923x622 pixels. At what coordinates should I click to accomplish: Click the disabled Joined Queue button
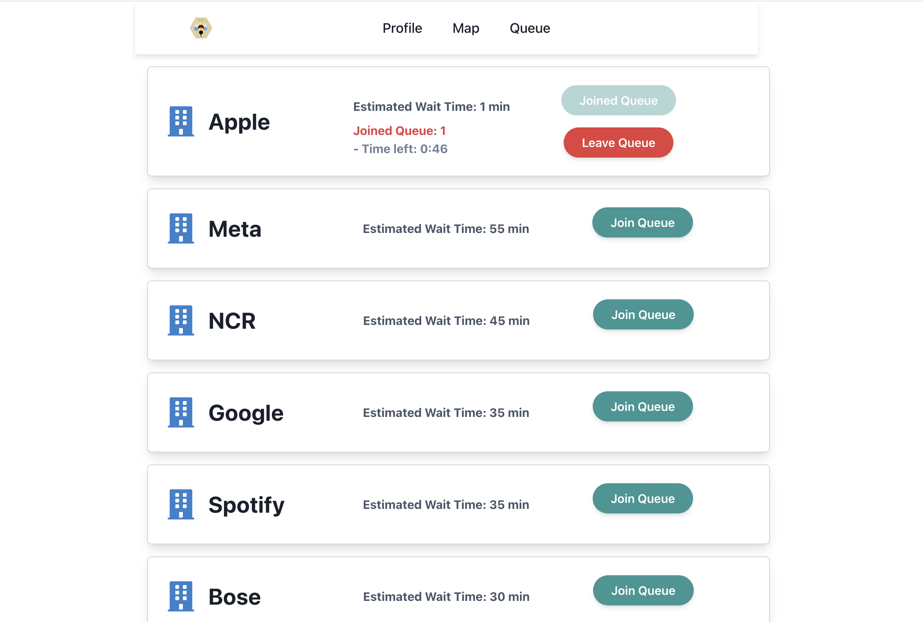pos(618,100)
